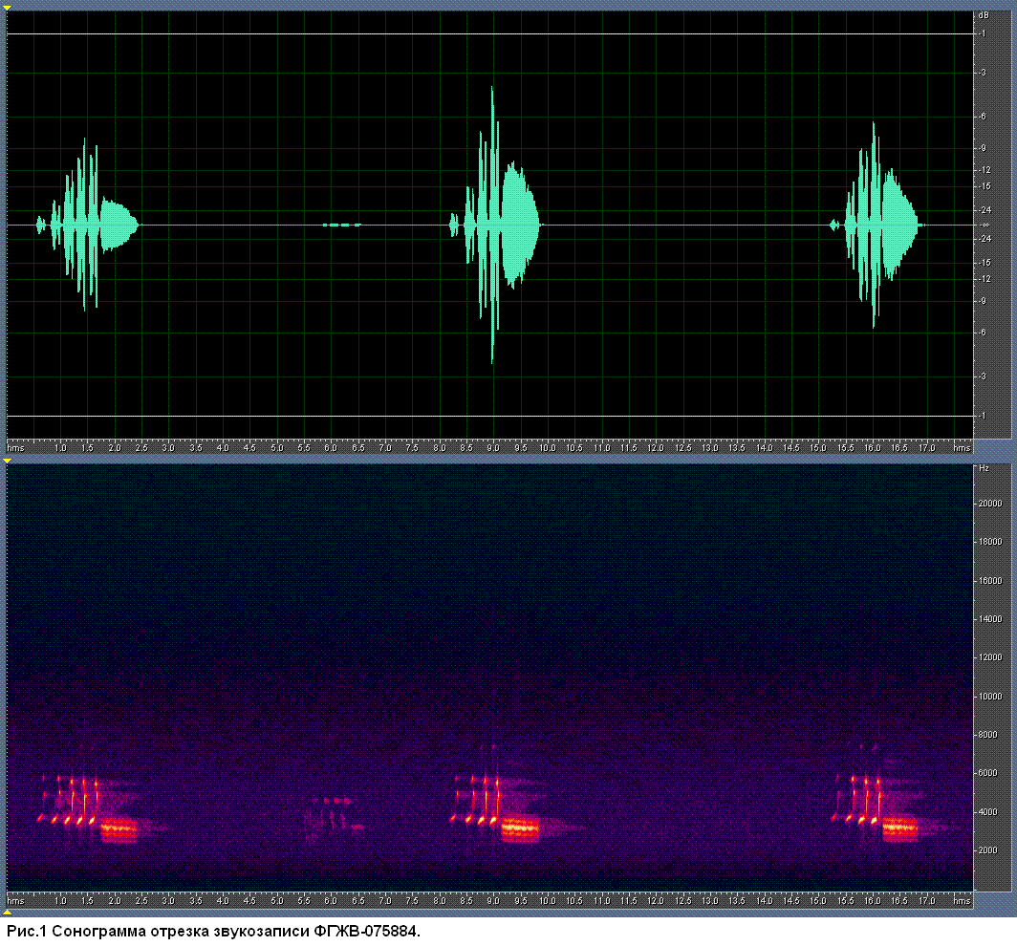Image resolution: width=1017 pixels, height=946 pixels.
Task: Select the tallest waveform burst near 9.0 seconds
Action: pos(495,225)
